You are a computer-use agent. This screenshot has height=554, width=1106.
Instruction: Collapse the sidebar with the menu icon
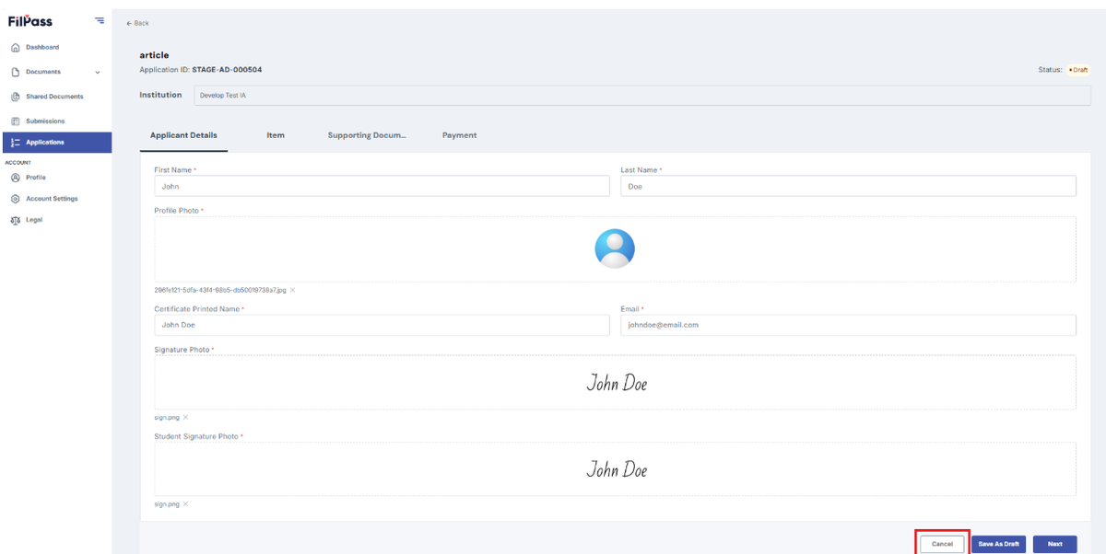[100, 20]
